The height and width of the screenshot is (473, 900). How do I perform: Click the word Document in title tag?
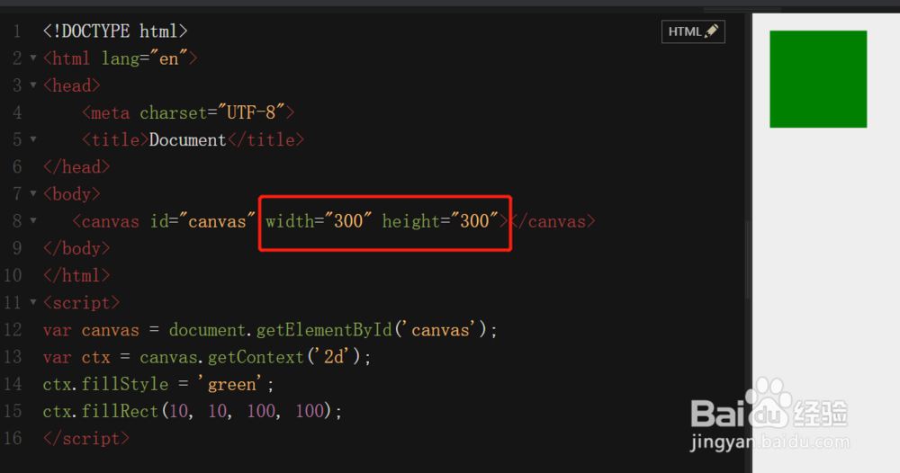(188, 140)
